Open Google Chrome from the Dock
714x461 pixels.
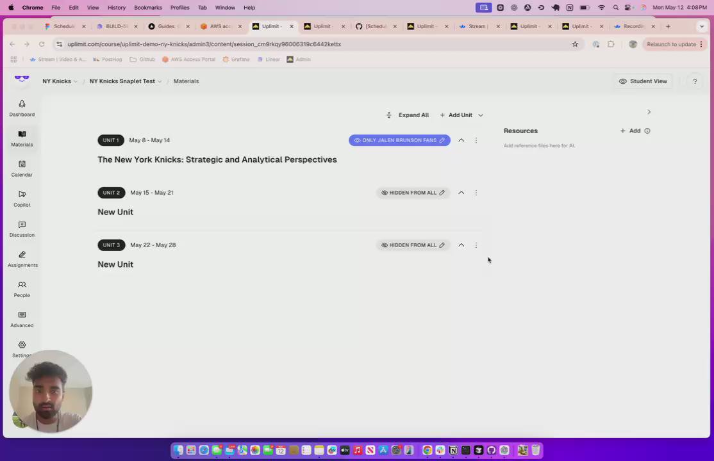(427, 450)
